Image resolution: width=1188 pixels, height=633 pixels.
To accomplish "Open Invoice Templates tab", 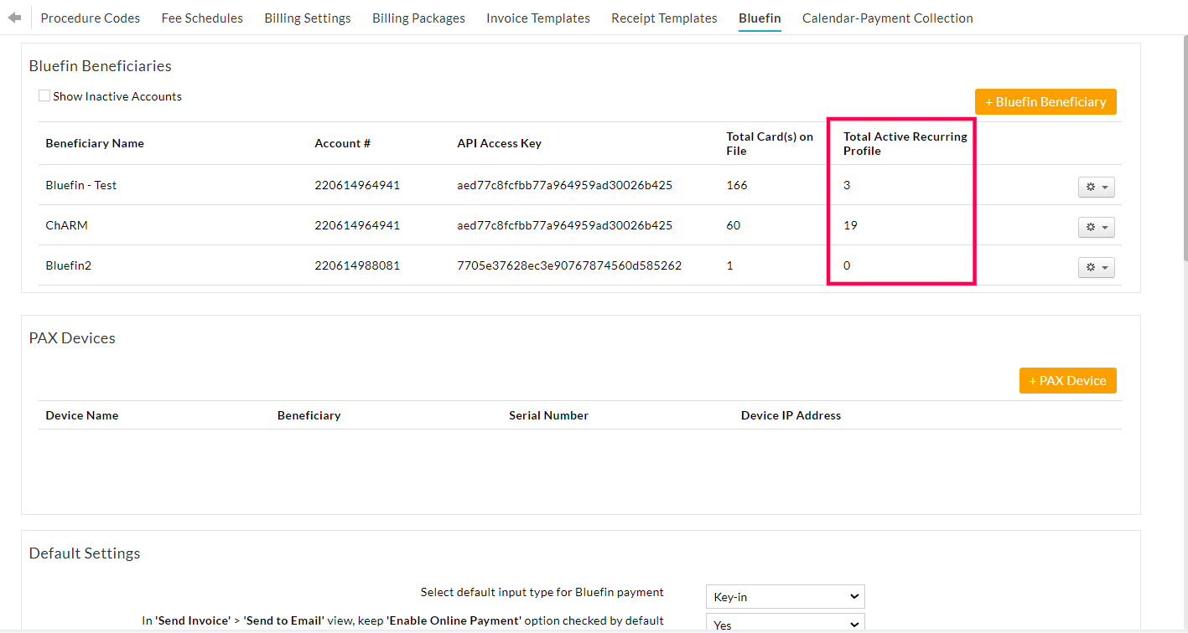I will 538,18.
